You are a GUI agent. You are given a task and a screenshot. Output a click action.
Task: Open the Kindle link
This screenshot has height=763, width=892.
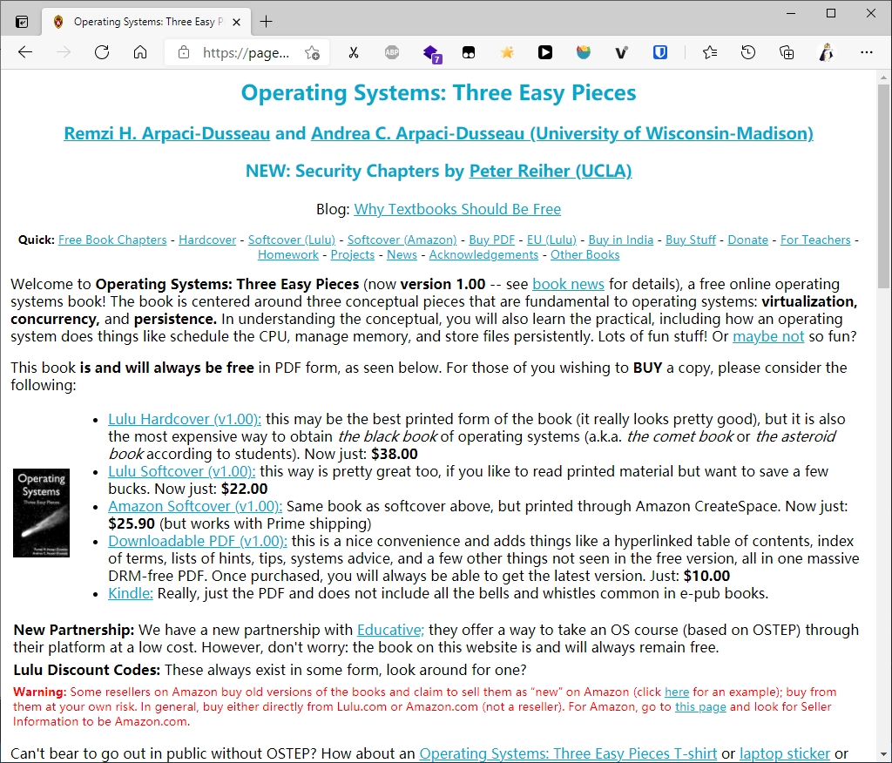(131, 593)
